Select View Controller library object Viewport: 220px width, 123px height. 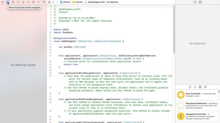point(197,95)
